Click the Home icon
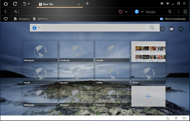 6,4
